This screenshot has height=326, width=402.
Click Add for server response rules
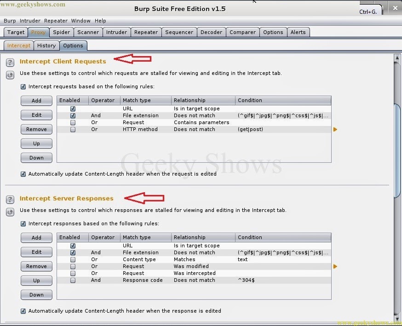pos(36,238)
